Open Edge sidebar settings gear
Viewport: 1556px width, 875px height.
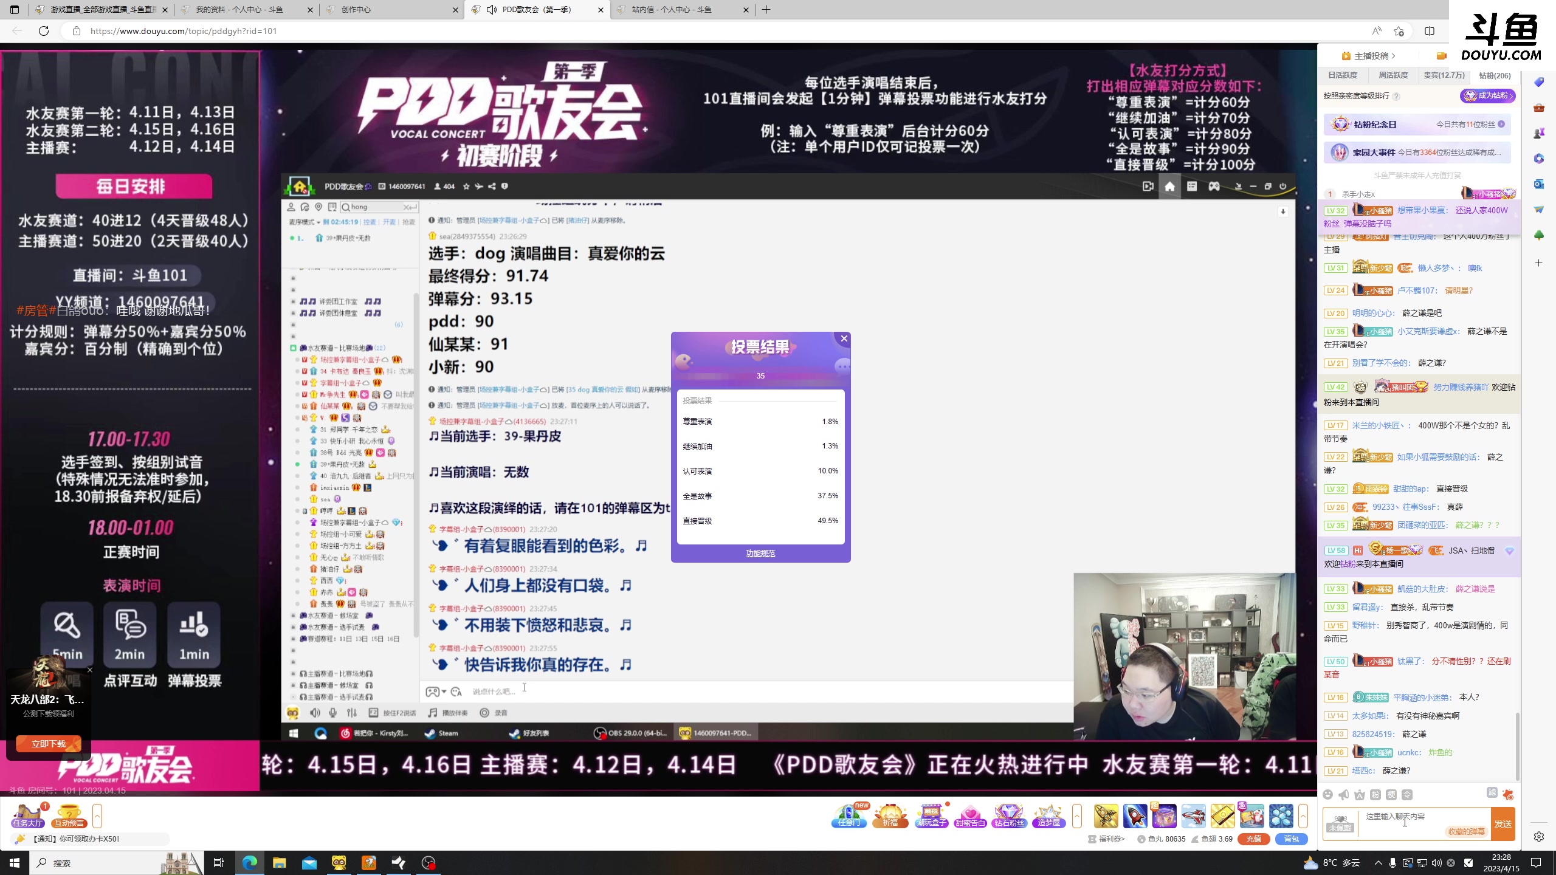point(1539,837)
